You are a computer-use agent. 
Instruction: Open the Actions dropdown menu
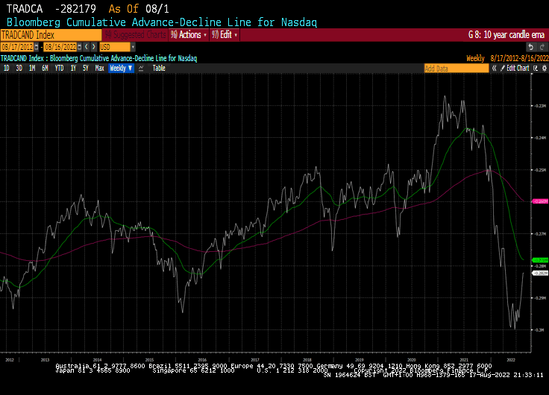(189, 34)
